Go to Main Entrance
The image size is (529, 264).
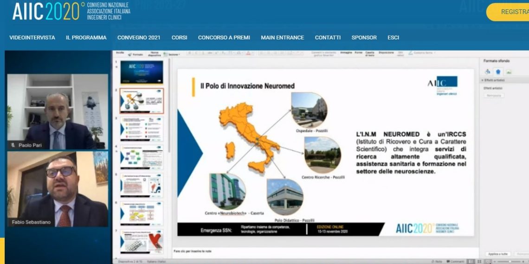tap(283, 38)
